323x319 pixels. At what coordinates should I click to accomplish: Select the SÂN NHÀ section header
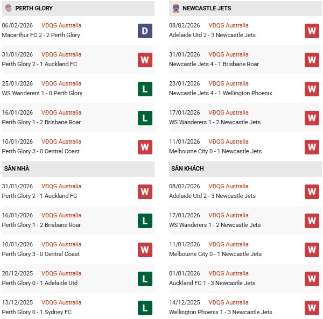16,169
